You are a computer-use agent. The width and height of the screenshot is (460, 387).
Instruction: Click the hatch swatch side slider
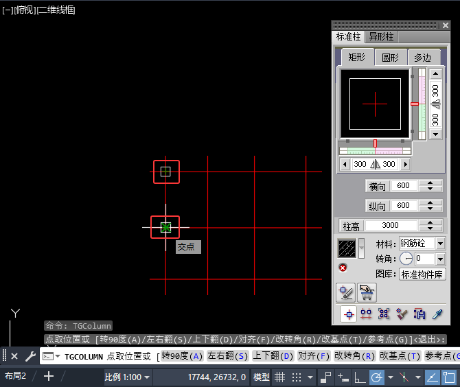pyautogui.click(x=362, y=248)
